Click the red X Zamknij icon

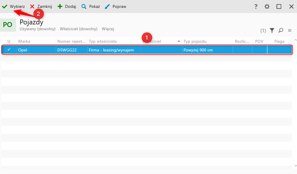32,7
